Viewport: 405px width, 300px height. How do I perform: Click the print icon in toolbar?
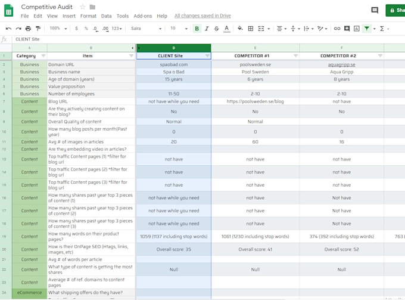(28, 29)
